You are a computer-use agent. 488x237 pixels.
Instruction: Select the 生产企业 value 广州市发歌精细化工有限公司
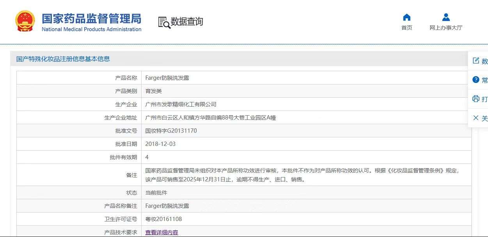tap(180, 104)
